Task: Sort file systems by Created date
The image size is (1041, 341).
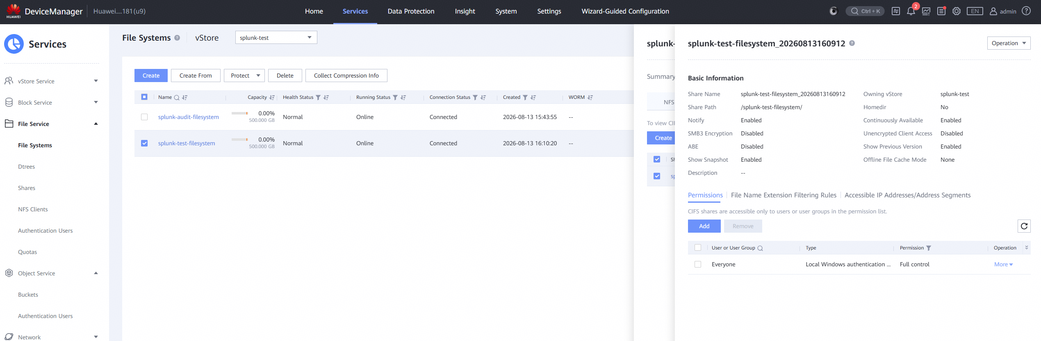Action: click(533, 98)
